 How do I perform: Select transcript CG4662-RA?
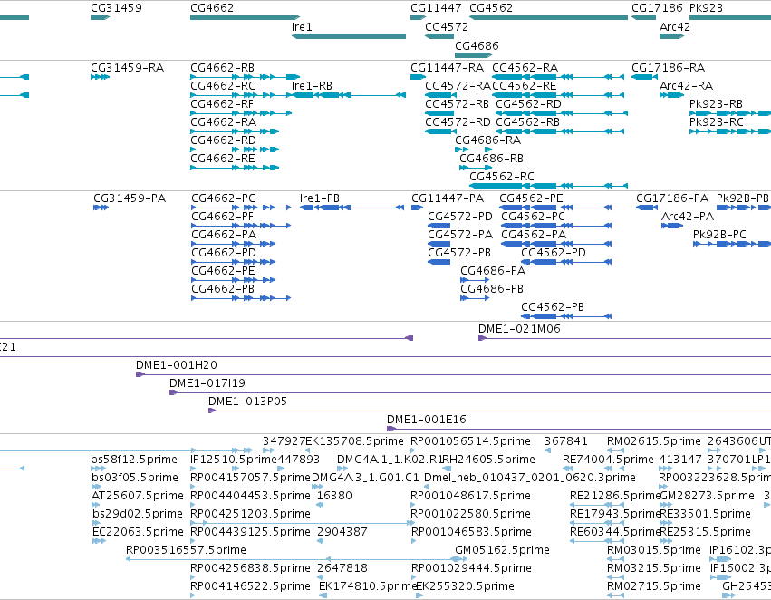[235, 131]
